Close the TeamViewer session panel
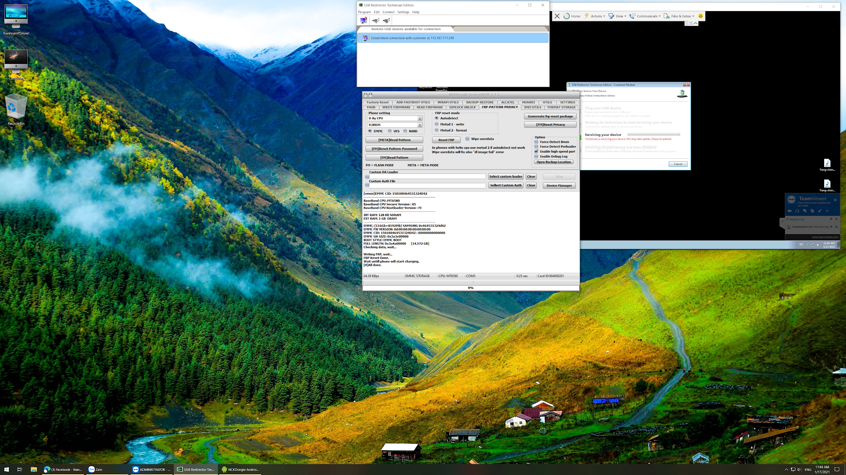 pyautogui.click(x=835, y=200)
